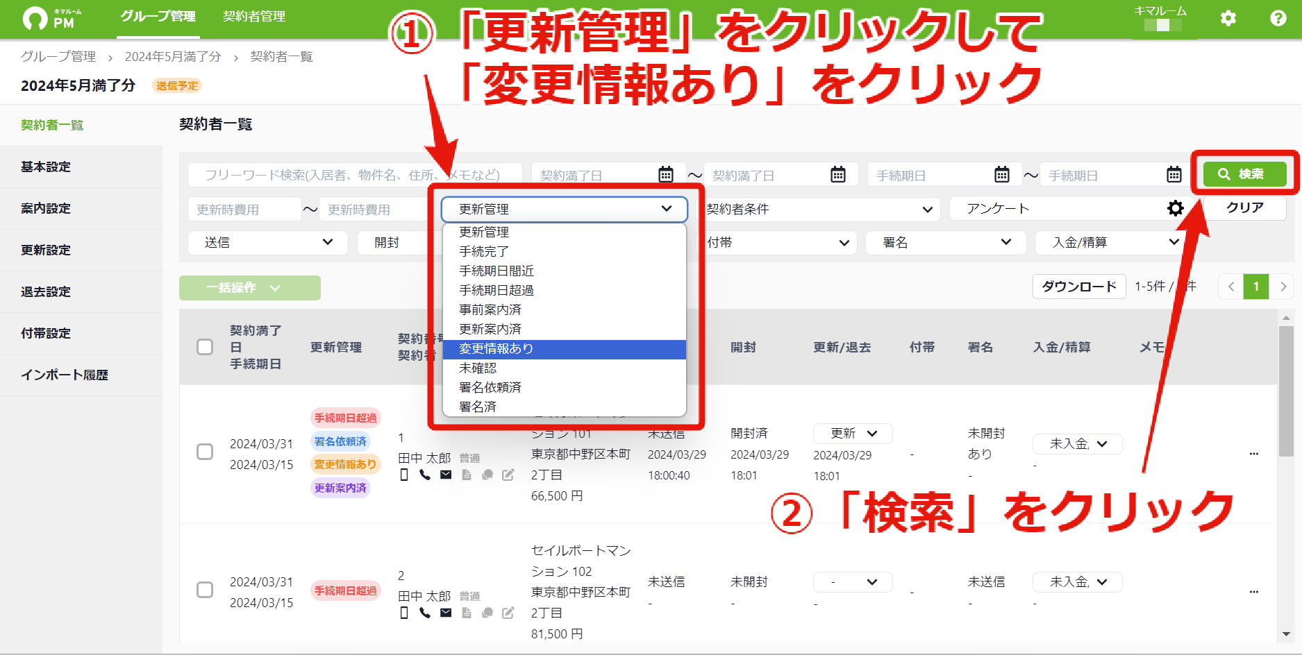Expand the 入金/精算 filter dropdown
Screen dimensions: 1302x655
click(1114, 242)
